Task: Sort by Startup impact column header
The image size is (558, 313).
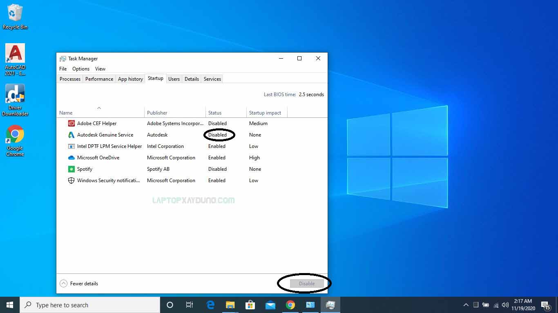Action: point(267,112)
